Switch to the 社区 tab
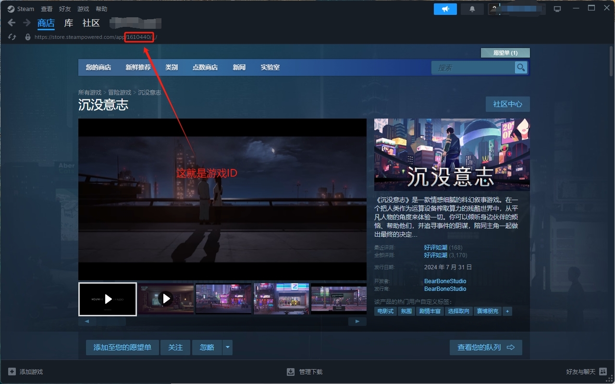 click(x=91, y=23)
